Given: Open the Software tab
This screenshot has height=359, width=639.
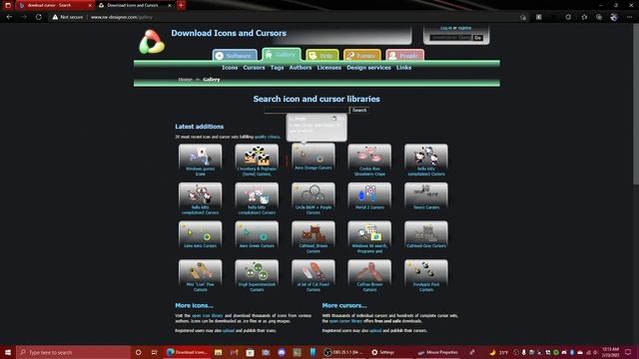Looking at the screenshot, I should coord(235,56).
